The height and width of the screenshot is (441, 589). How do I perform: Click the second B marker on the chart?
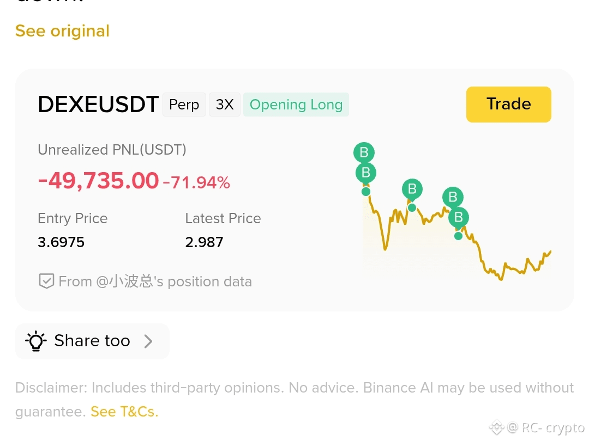[x=366, y=173]
